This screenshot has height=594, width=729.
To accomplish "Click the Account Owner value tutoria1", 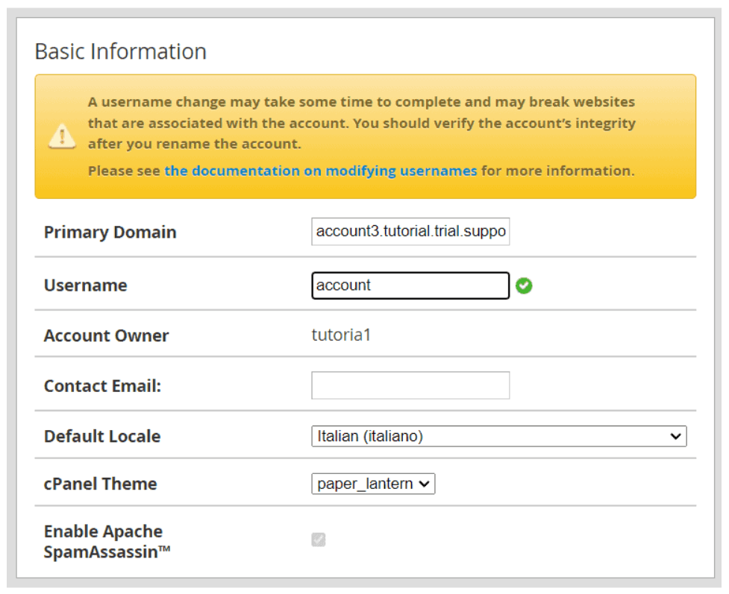I will [x=341, y=335].
